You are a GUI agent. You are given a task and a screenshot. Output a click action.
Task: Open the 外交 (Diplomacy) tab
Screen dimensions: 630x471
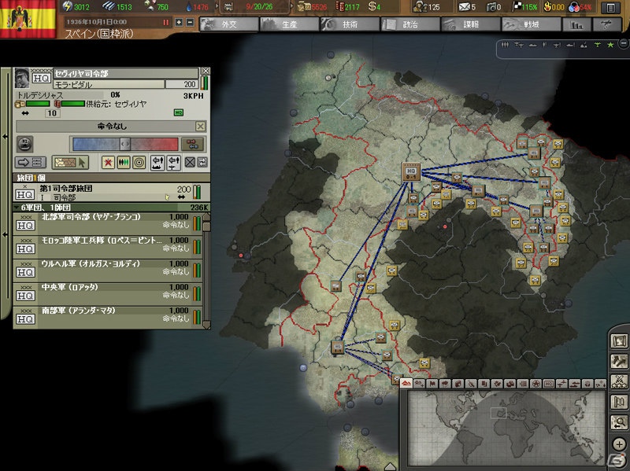coord(229,24)
